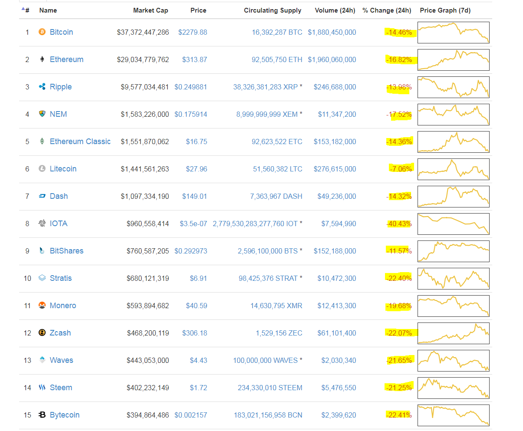The image size is (523, 431).
Task: Click Bitcoin price $2279.88
Action: pyautogui.click(x=193, y=32)
